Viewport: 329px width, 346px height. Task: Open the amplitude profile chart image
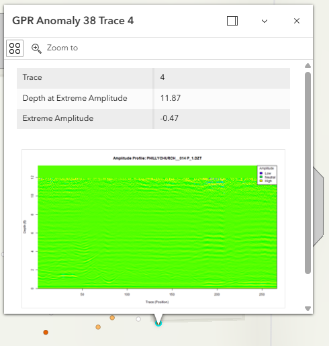pyautogui.click(x=153, y=228)
